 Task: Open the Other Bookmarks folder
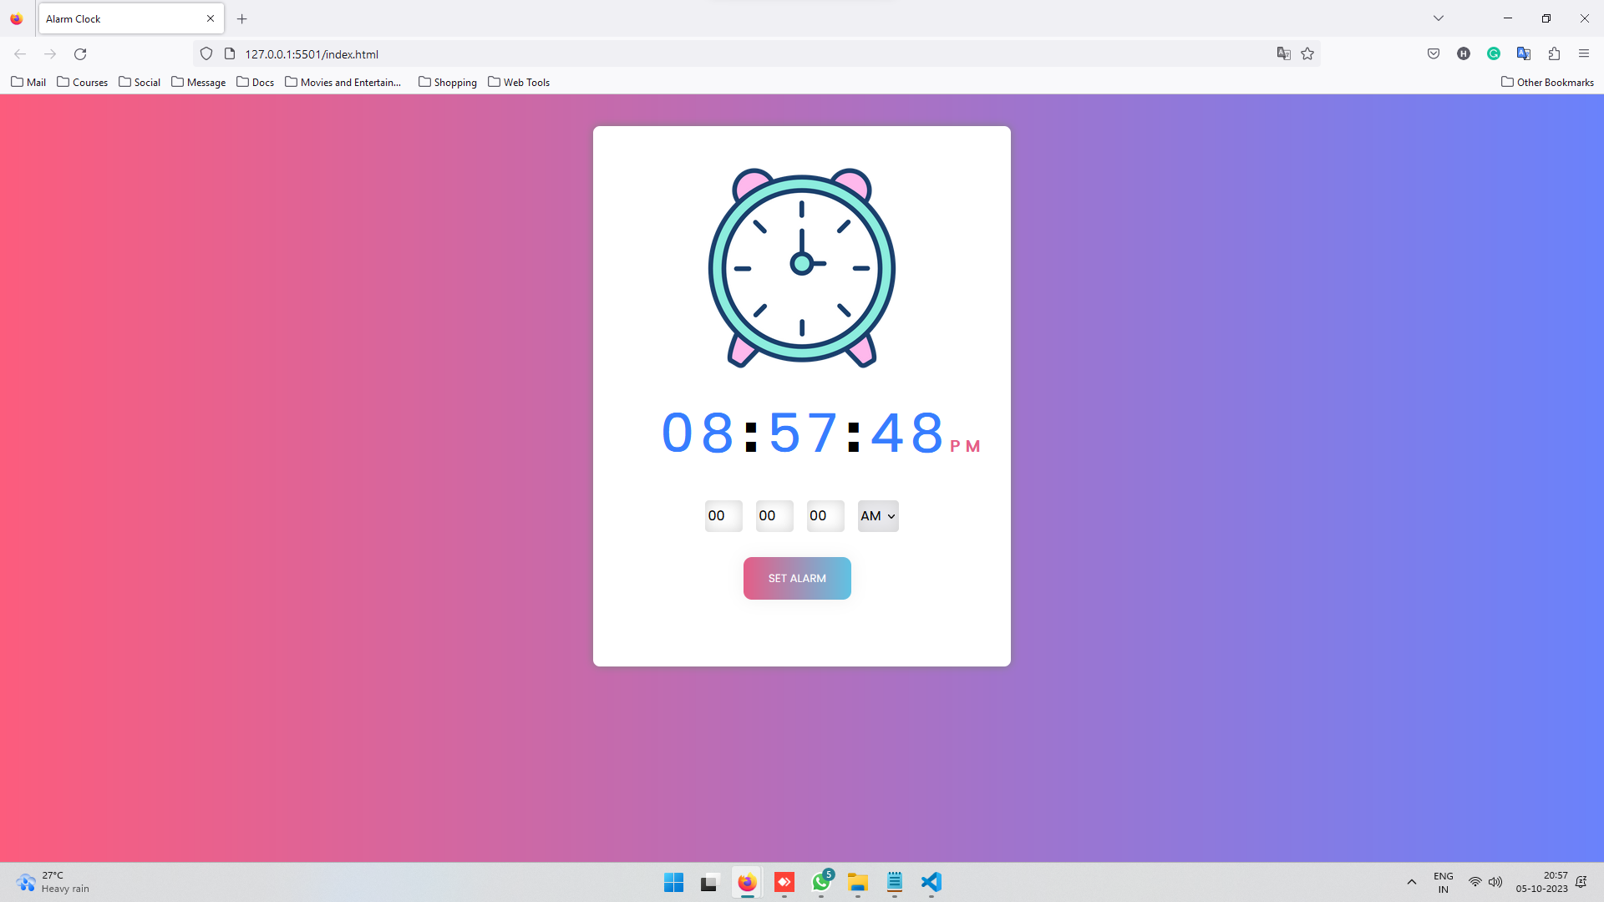(x=1547, y=83)
